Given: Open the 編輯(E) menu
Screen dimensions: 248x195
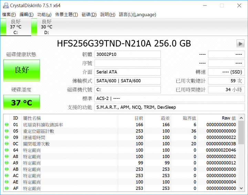Looking at the screenshot, I should tap(27, 15).
